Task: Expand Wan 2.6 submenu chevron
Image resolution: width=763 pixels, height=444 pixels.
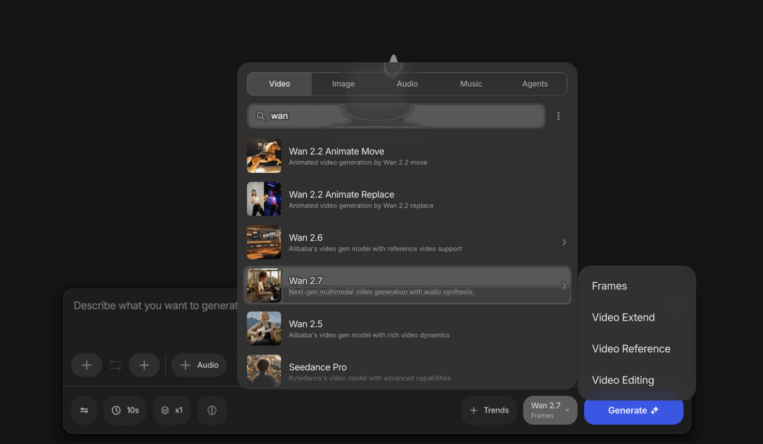Action: (x=564, y=242)
